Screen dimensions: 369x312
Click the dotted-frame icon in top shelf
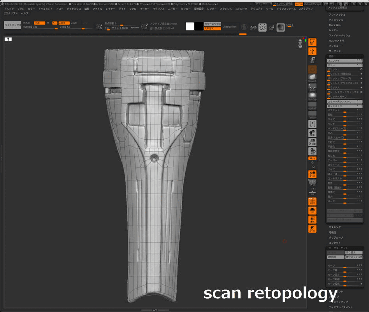[262, 27]
